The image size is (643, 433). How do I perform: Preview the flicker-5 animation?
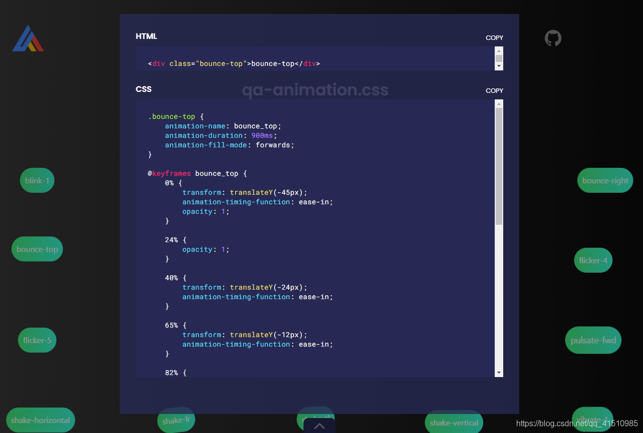(x=37, y=340)
